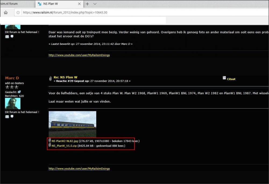This screenshot has height=184, width=269.
Task: Click personal message bubble under Marc D's avatar
Action: point(12,117)
